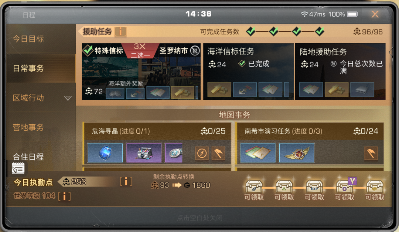This screenshot has height=232, width=399.
Task: Click the flag icon in 南希市演习任务
Action: point(371,153)
